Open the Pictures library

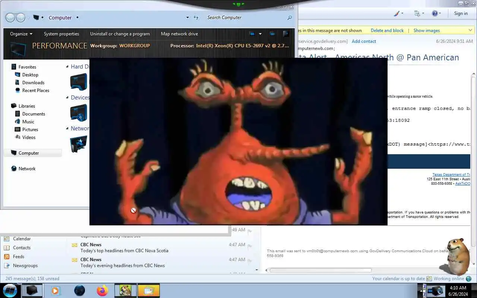pyautogui.click(x=30, y=130)
